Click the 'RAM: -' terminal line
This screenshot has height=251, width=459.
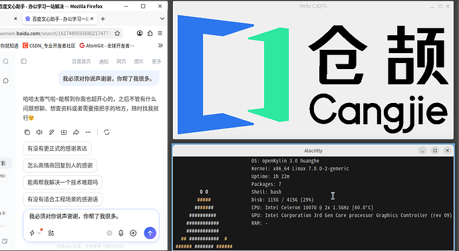point(259,223)
